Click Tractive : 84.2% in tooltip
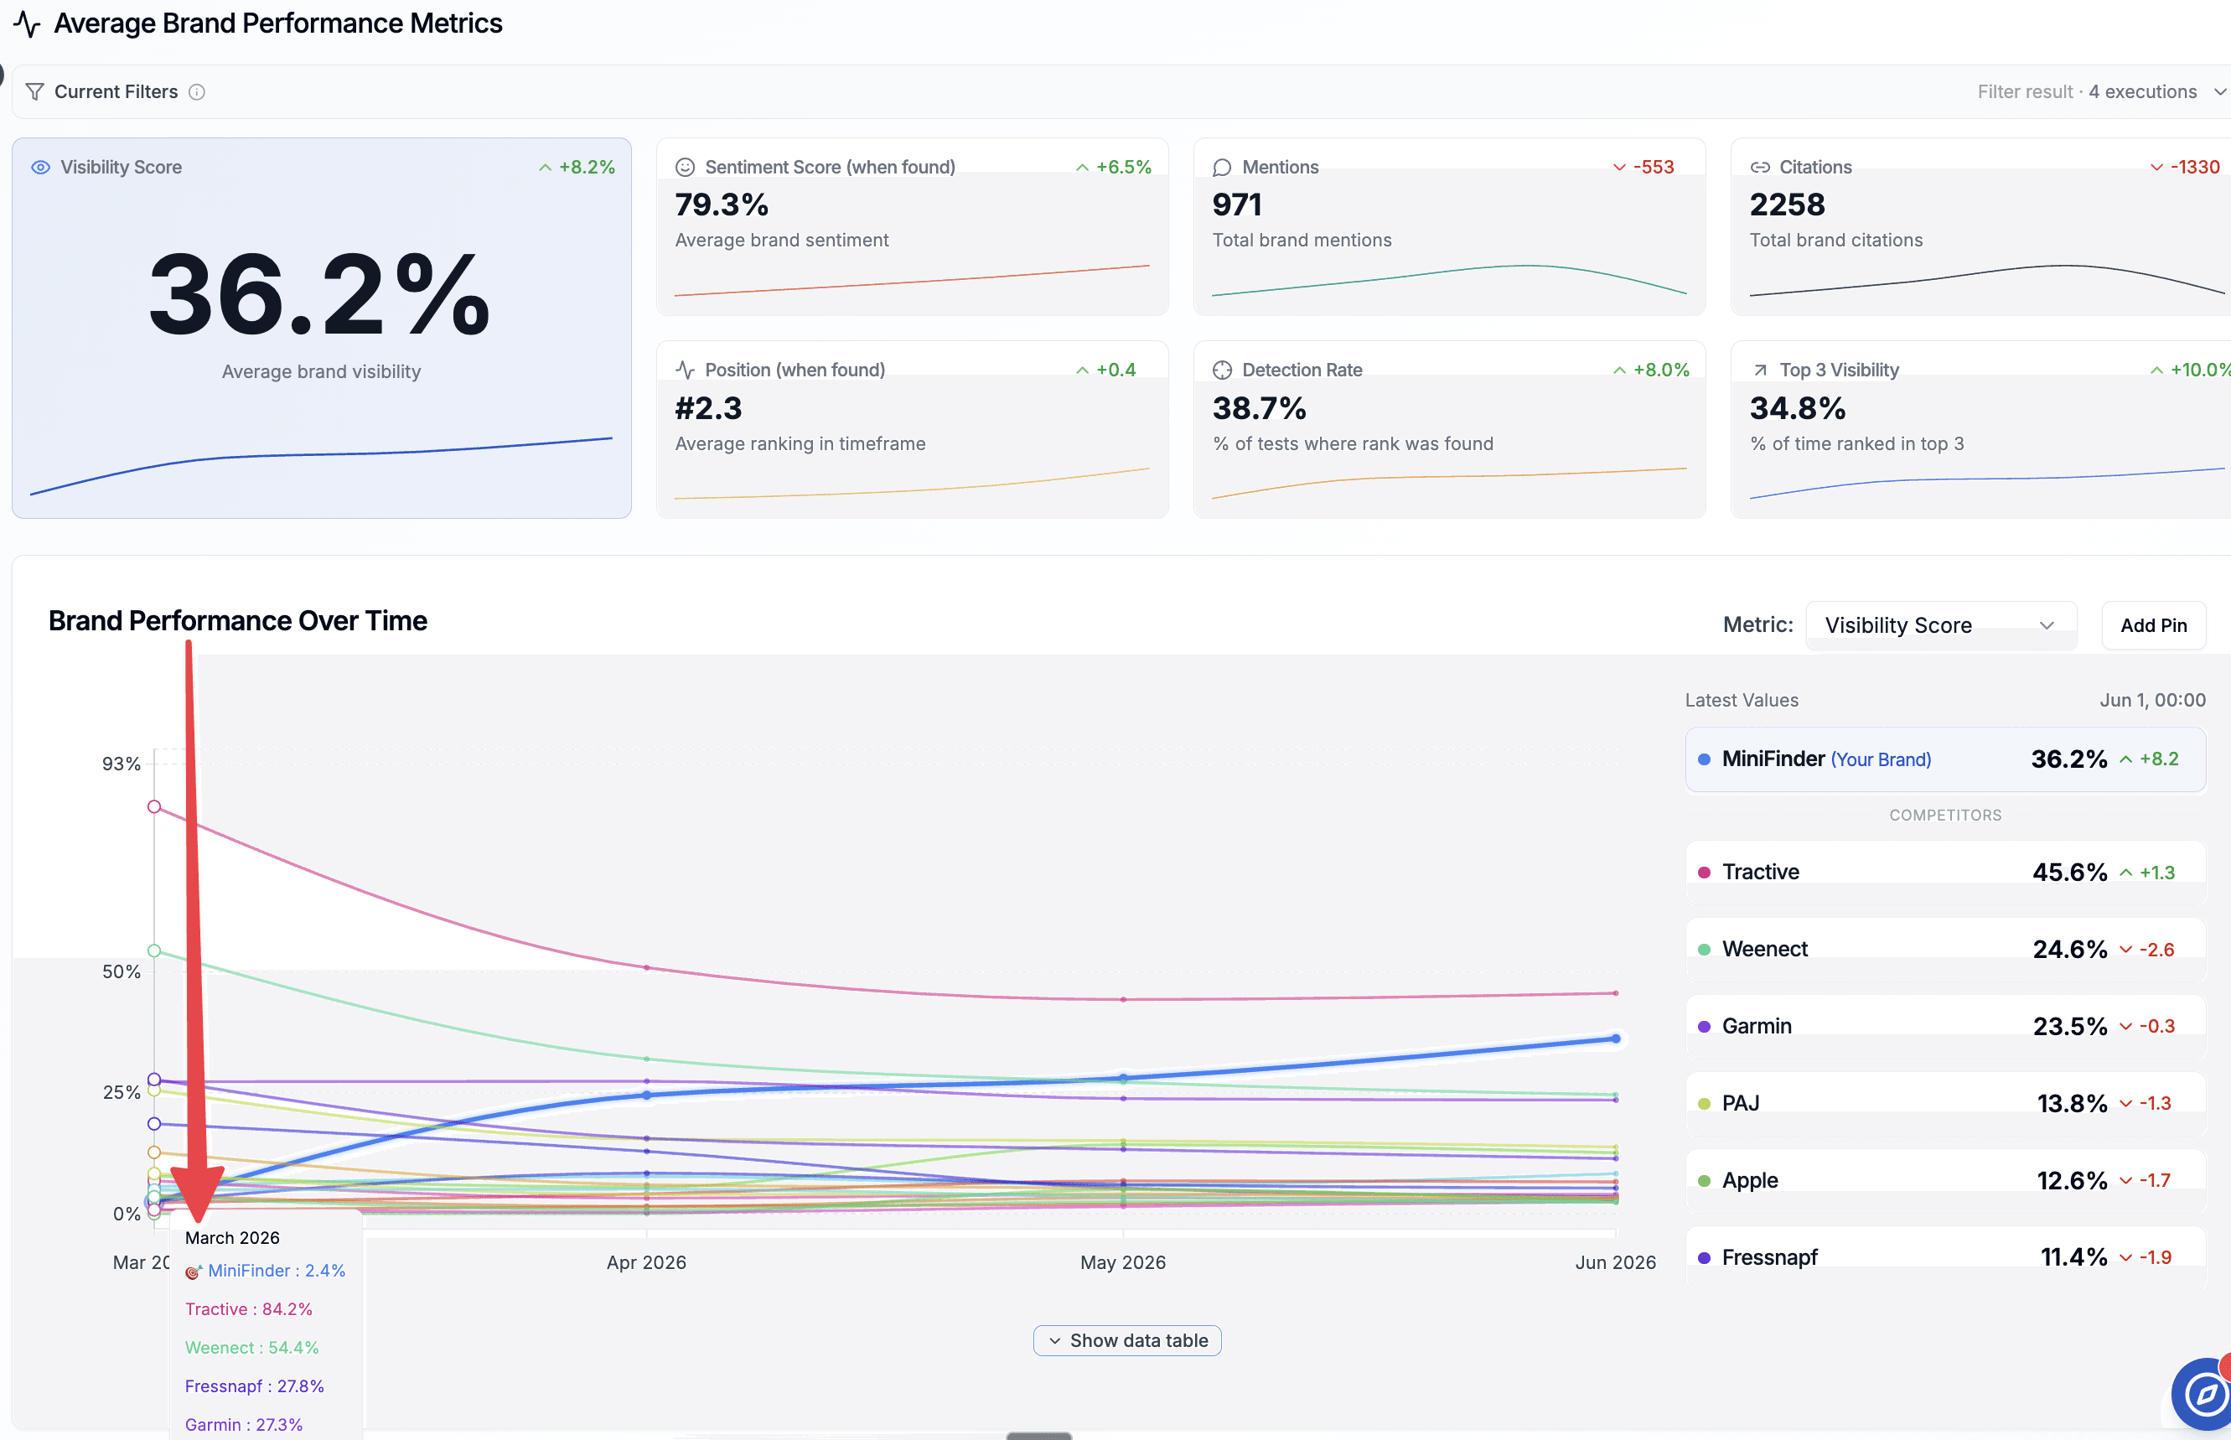 (x=249, y=1310)
